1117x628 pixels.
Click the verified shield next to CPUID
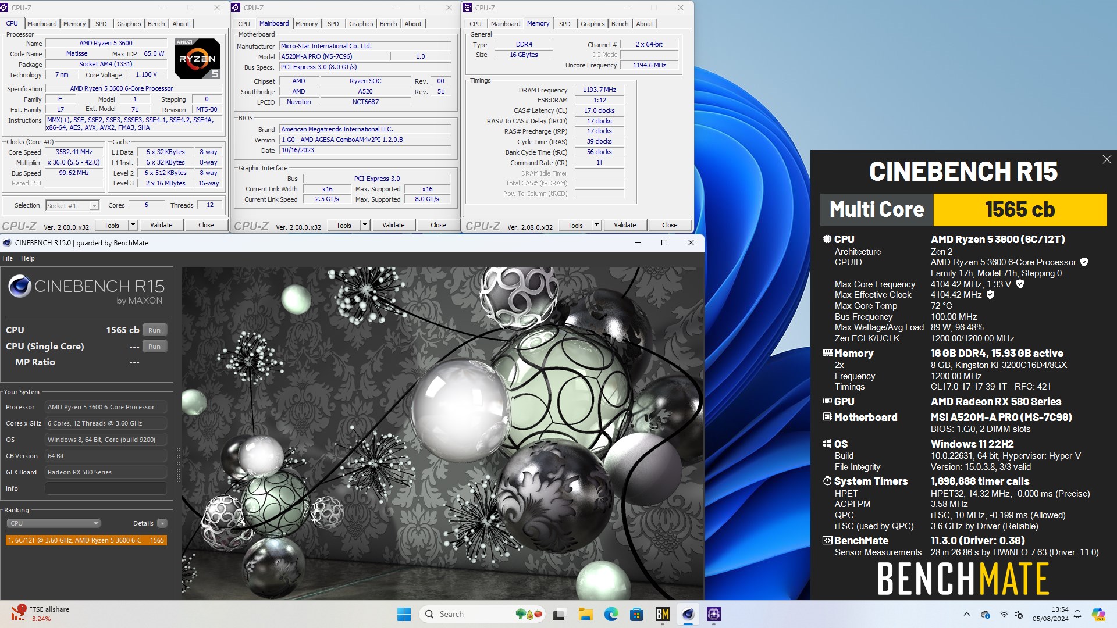point(1084,262)
